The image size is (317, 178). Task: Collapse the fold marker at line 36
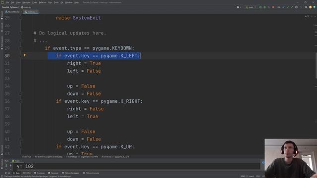[20, 101]
